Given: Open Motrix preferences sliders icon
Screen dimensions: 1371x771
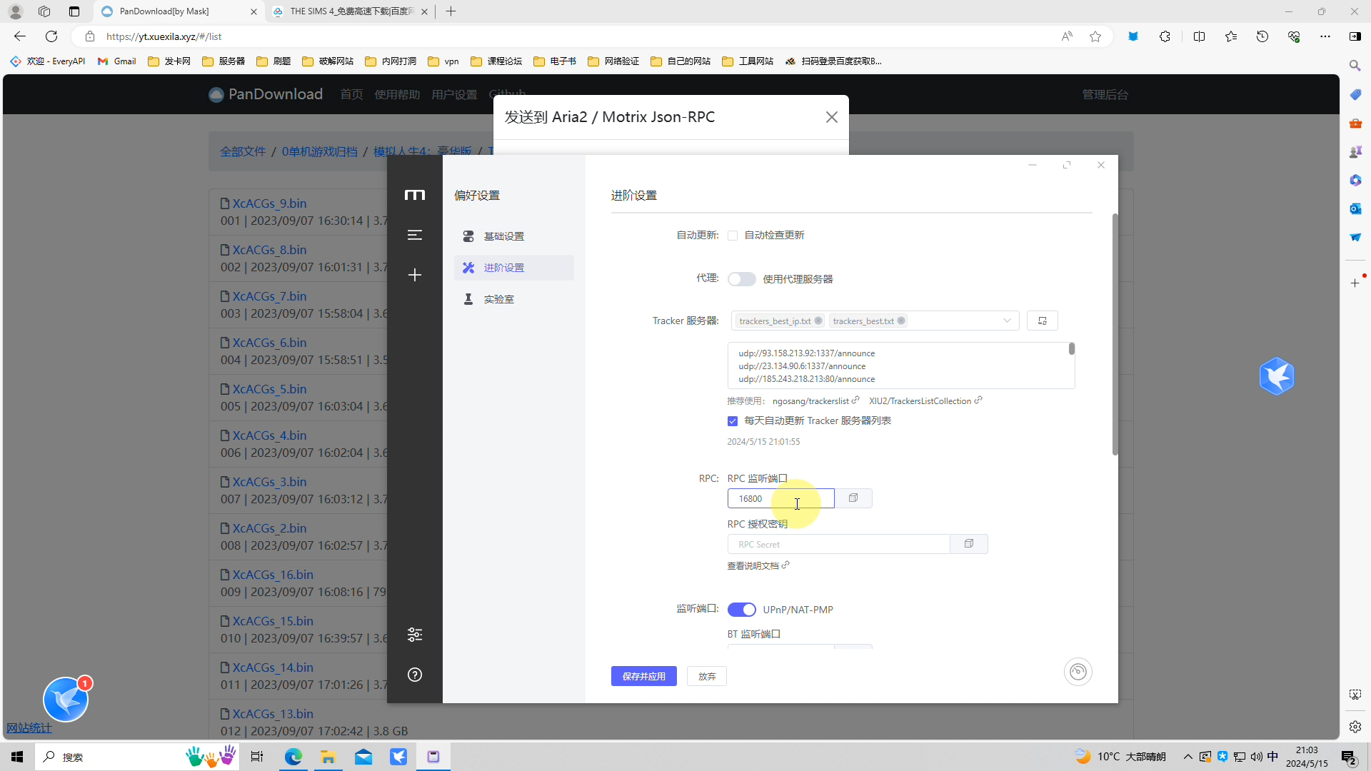Looking at the screenshot, I should [415, 635].
